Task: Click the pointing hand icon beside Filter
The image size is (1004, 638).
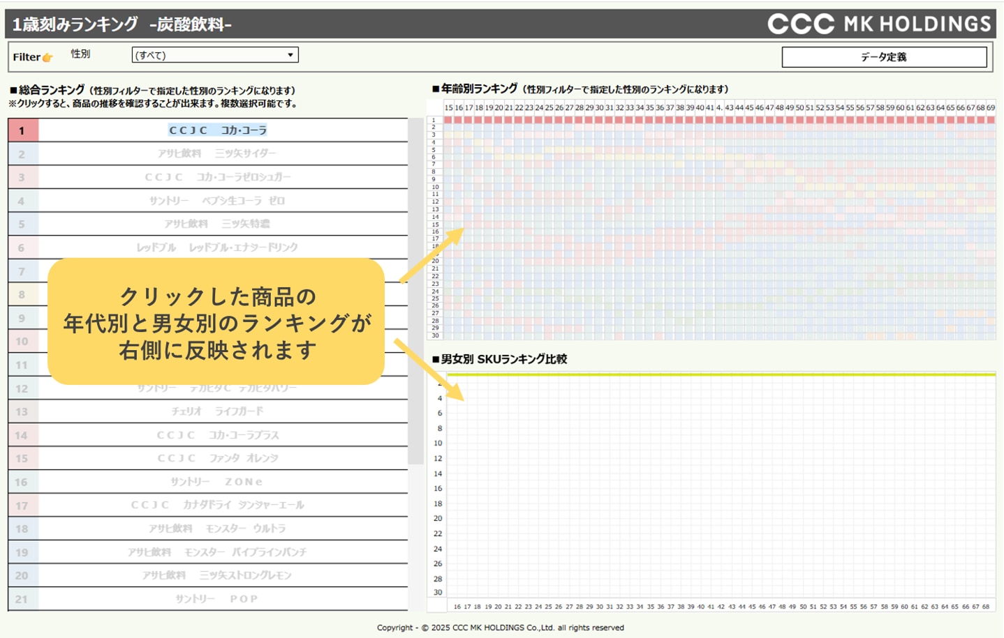Action: (47, 57)
